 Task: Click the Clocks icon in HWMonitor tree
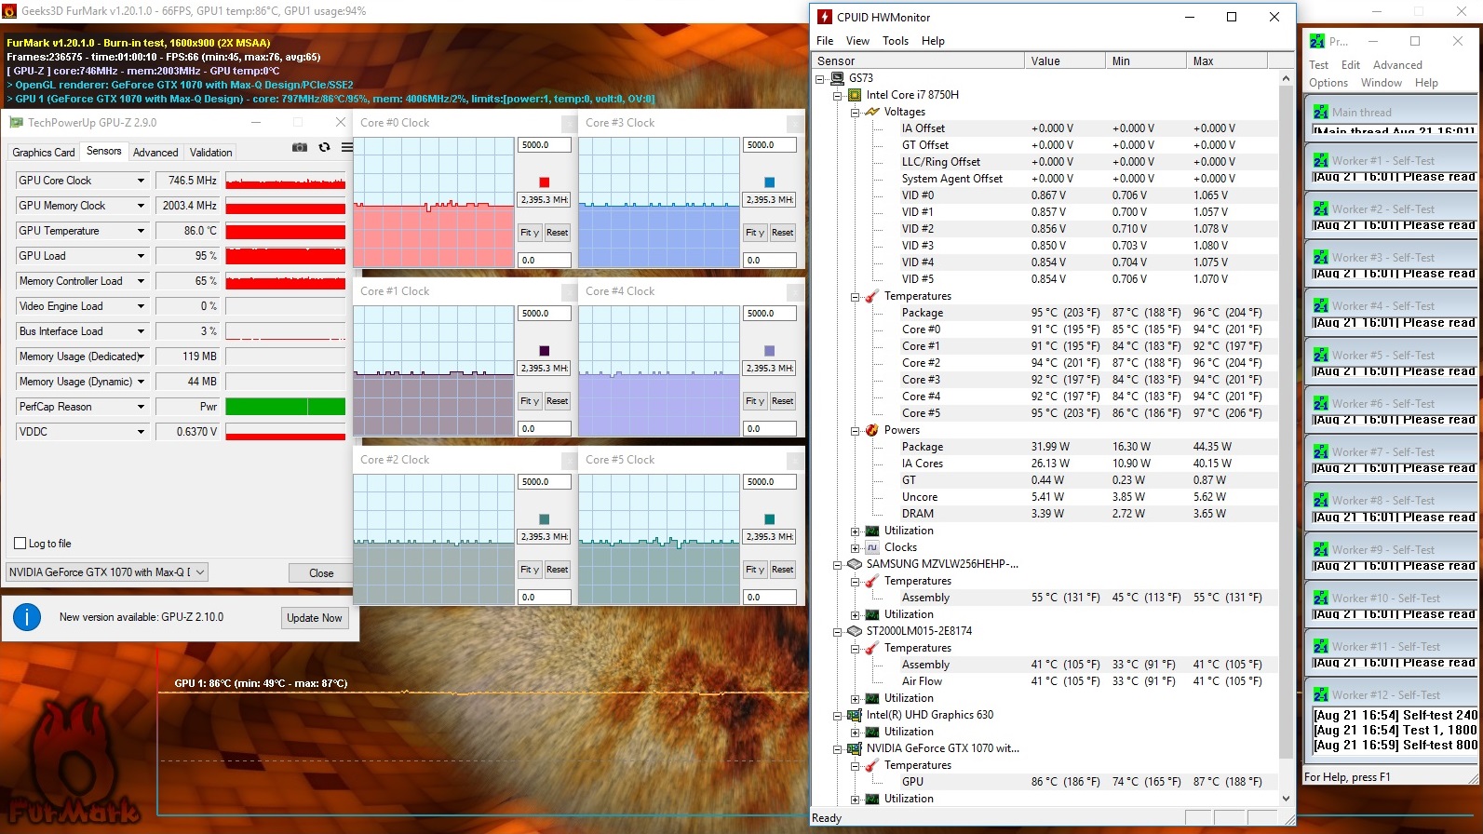[x=872, y=547]
